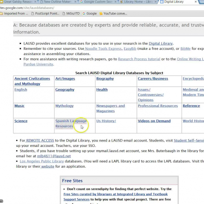Open Free Sites curated by librarians link
Image resolution: width=204 pixels, height=204 pixels.
(115, 197)
